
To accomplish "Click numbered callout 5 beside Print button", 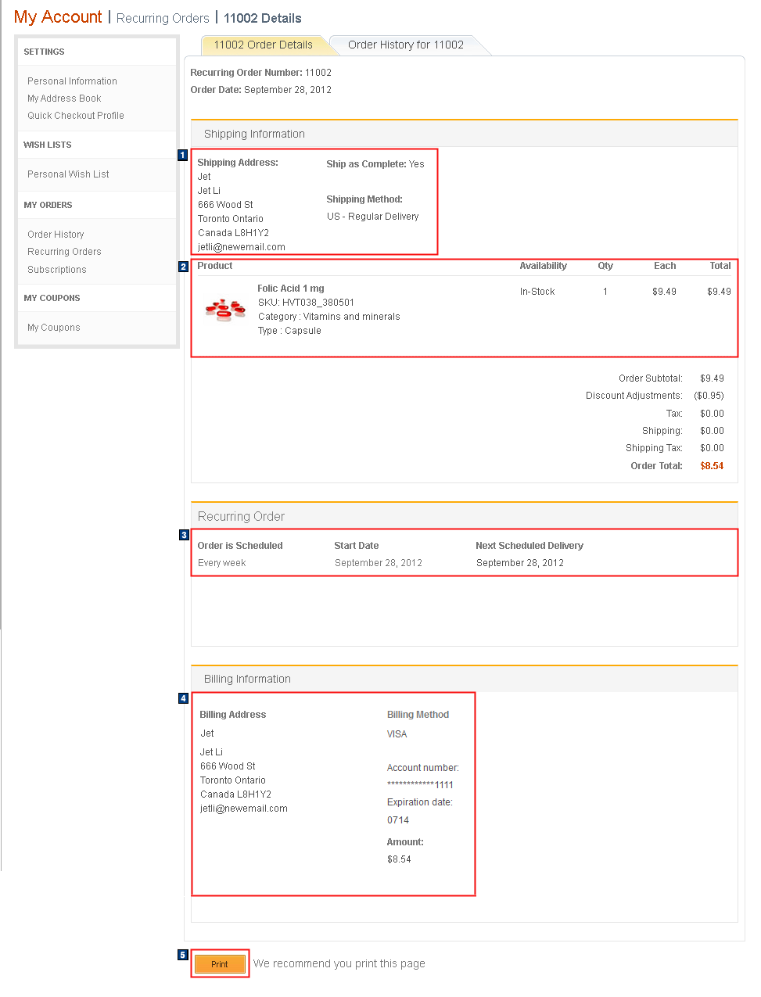I will [182, 955].
